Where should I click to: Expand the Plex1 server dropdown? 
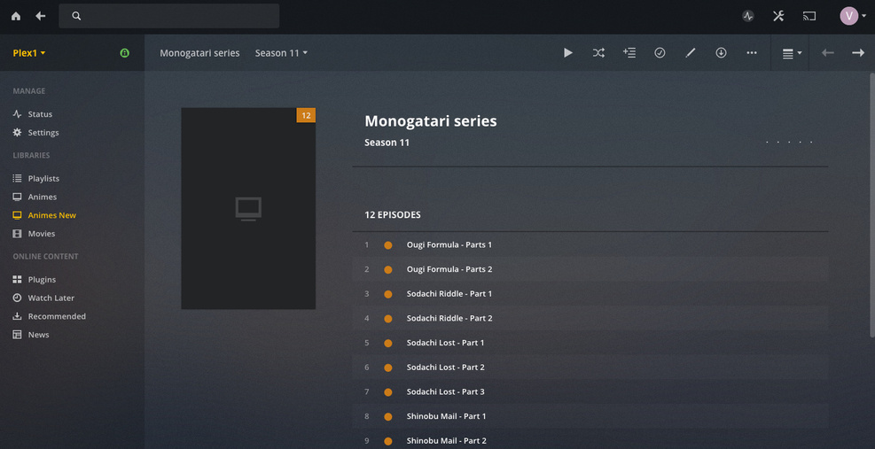[x=29, y=53]
